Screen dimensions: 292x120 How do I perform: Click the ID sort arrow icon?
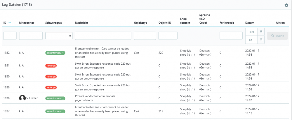(x=10, y=22)
